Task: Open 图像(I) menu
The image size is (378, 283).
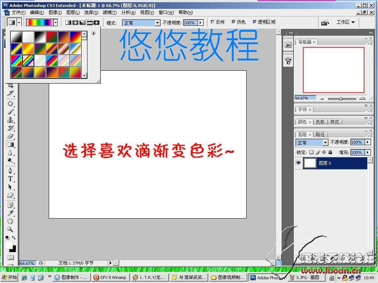Action: 55,12
